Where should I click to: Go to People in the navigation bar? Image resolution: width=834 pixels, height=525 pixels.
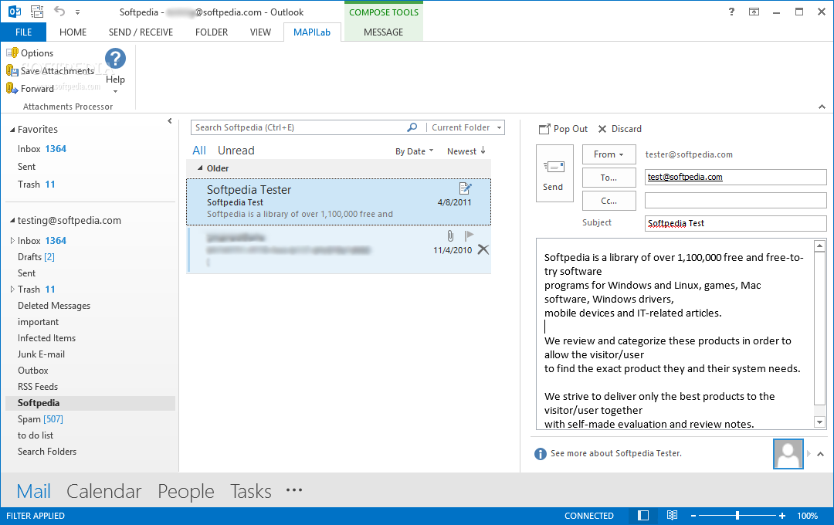click(x=185, y=491)
